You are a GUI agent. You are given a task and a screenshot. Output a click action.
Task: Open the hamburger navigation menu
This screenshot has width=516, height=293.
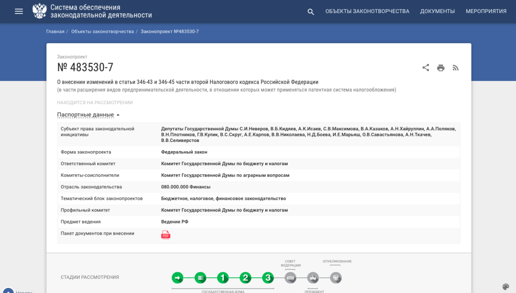click(19, 11)
